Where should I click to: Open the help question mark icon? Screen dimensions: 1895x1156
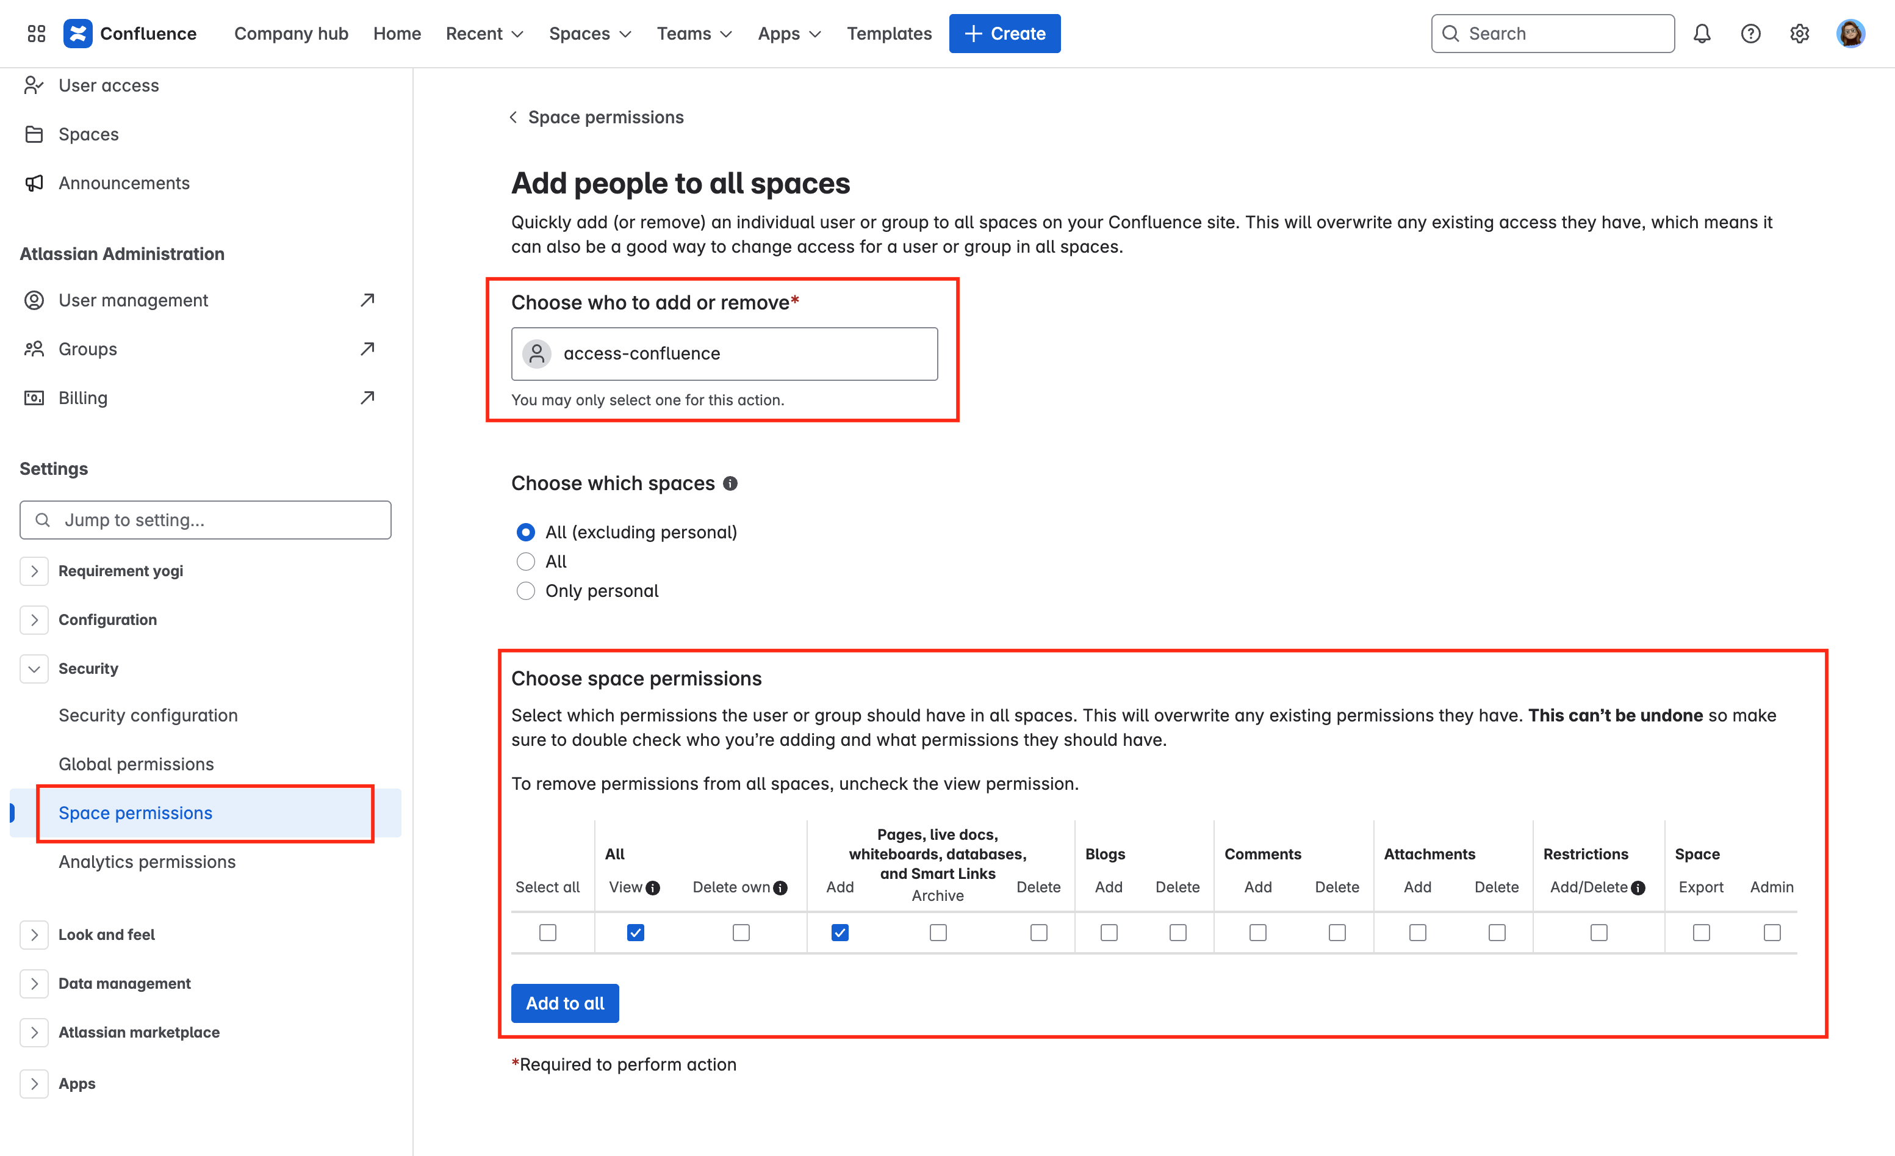pos(1750,33)
